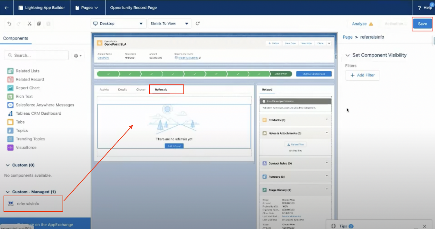
Task: Click the Tips lifebuoy icon
Action: pos(334,226)
